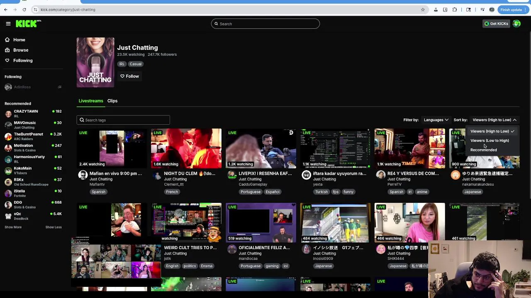Click Show Less in sidebar
Viewport: 531px width, 298px height.
[x=54, y=227]
